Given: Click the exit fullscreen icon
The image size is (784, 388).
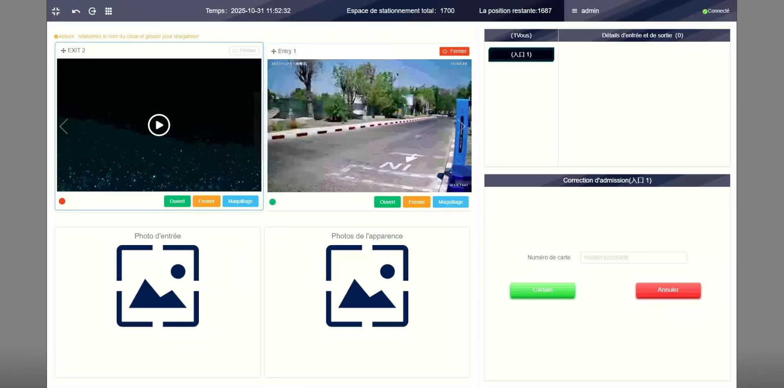Looking at the screenshot, I should [x=56, y=11].
